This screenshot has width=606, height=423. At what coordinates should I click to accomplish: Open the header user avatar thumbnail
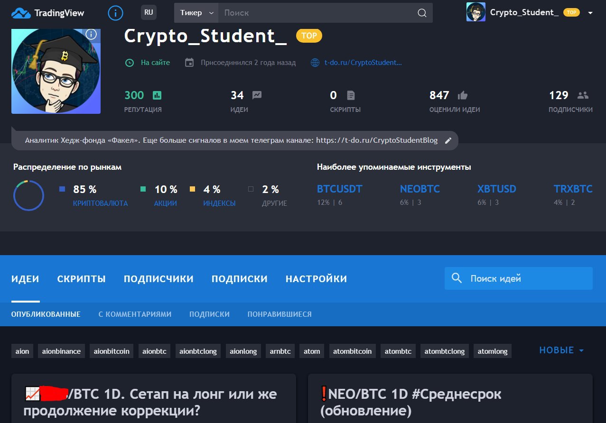[x=475, y=12]
